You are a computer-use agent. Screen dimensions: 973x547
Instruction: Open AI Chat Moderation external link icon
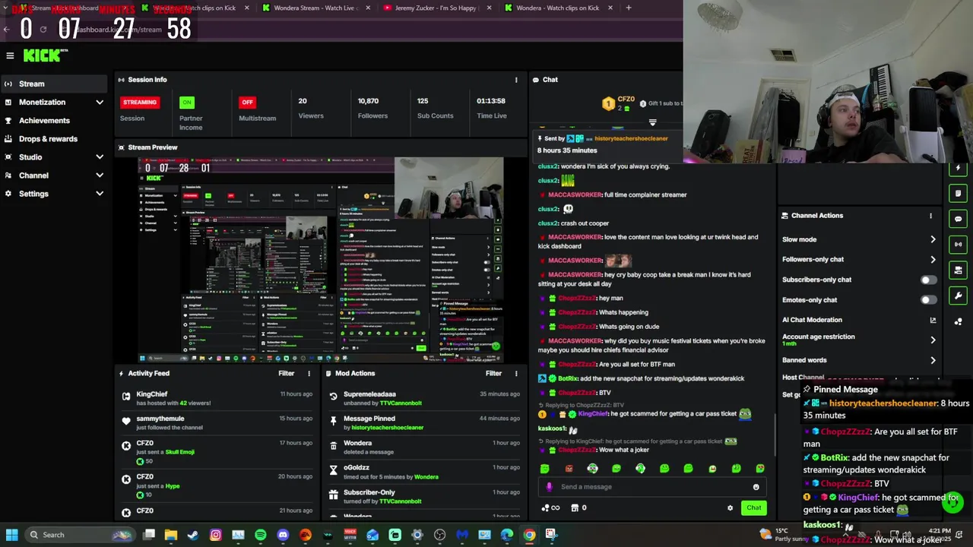(x=933, y=321)
